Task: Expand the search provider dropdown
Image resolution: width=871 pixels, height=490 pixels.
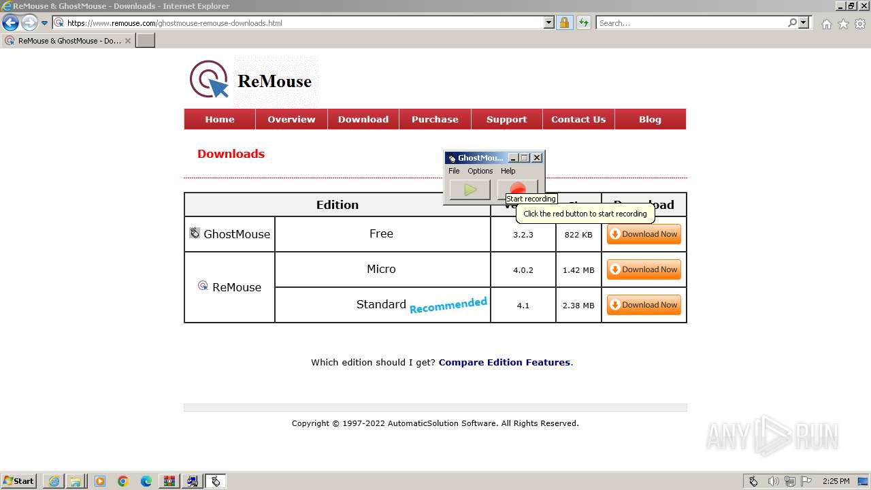Action: [804, 22]
